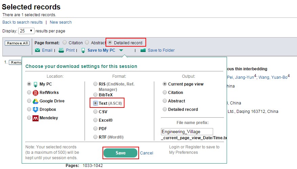The height and width of the screenshot is (169, 297).
Task: Click the Email envelope icon
Action: 38,50
